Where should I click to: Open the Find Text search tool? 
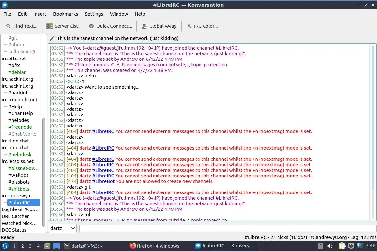22,26
